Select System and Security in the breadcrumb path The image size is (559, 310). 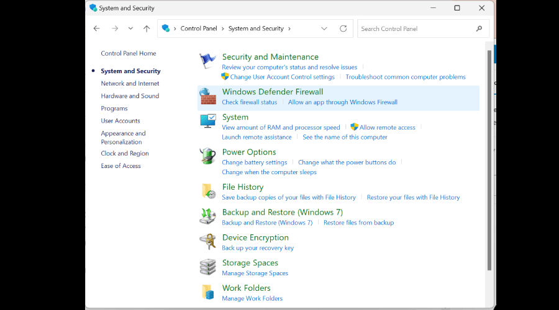[256, 29]
